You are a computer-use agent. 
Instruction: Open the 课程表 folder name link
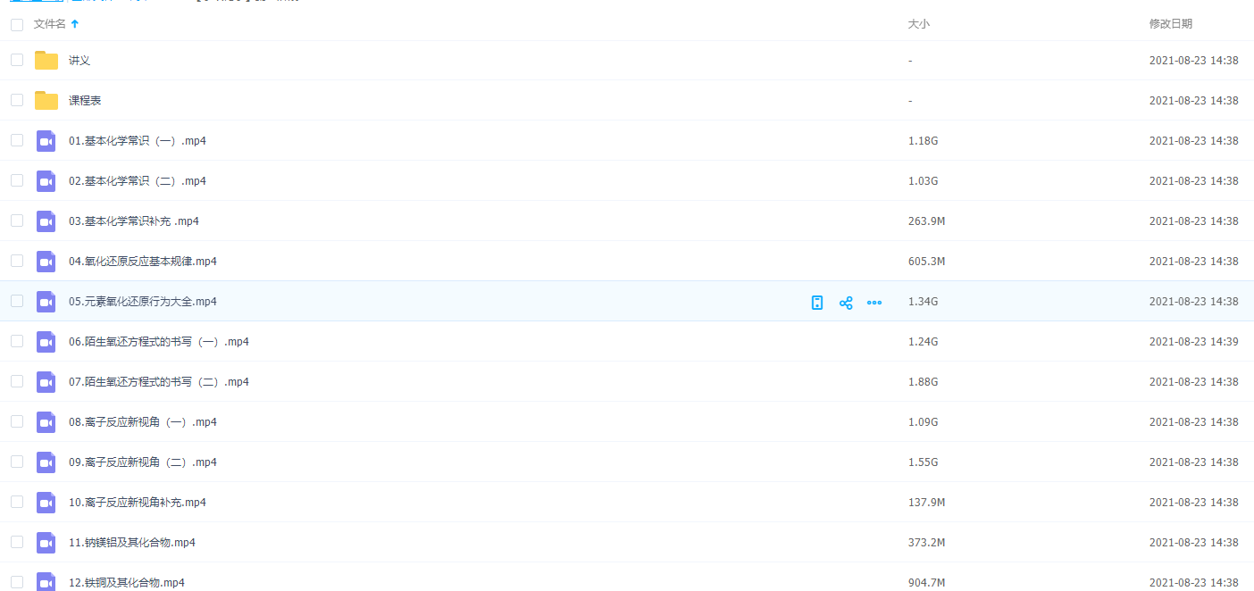pyautogui.click(x=85, y=101)
